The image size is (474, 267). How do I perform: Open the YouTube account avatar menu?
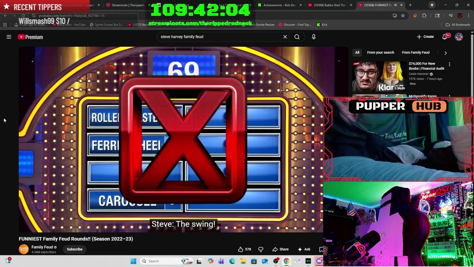[459, 37]
